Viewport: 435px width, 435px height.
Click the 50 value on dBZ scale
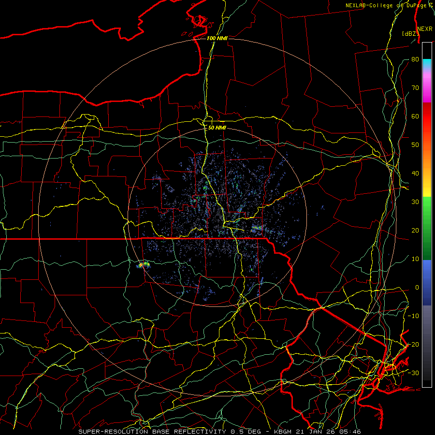point(415,145)
